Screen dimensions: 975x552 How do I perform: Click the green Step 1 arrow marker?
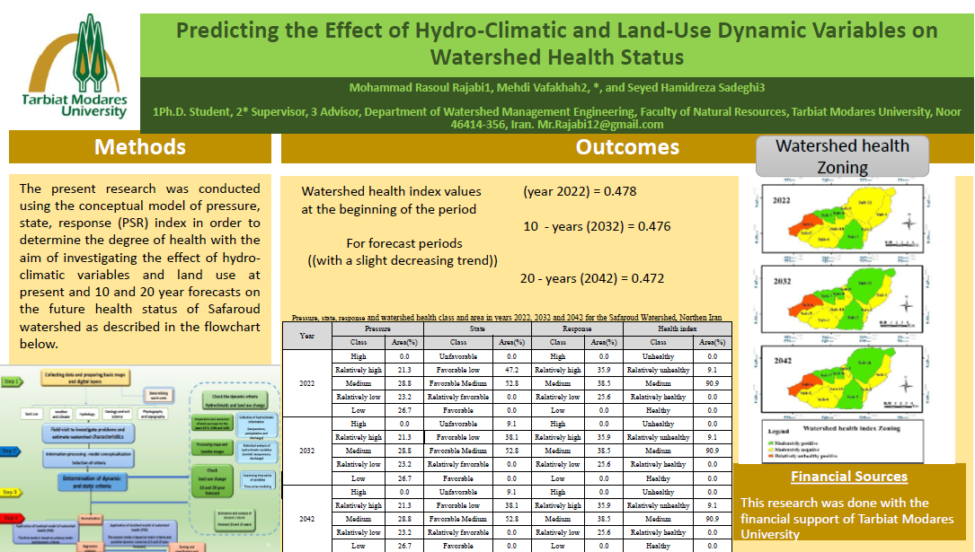tap(11, 381)
